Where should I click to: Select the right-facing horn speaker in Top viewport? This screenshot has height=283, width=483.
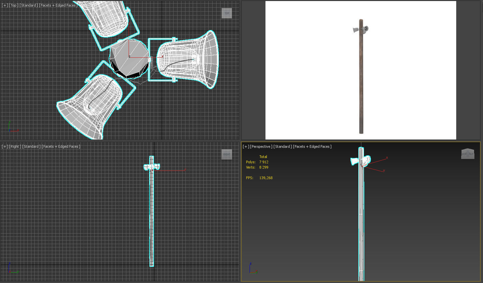pyautogui.click(x=188, y=60)
